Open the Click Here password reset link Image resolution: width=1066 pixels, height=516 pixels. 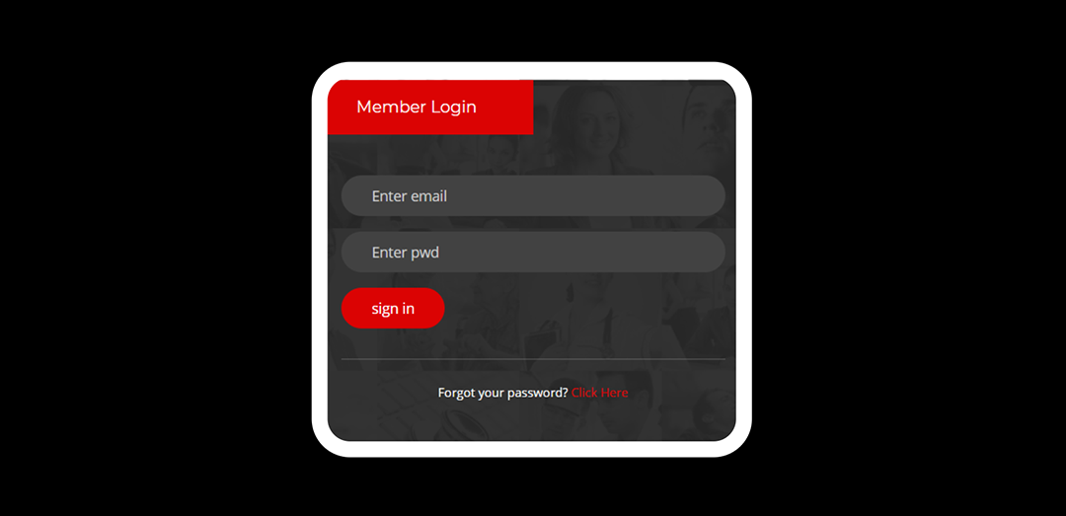click(600, 393)
